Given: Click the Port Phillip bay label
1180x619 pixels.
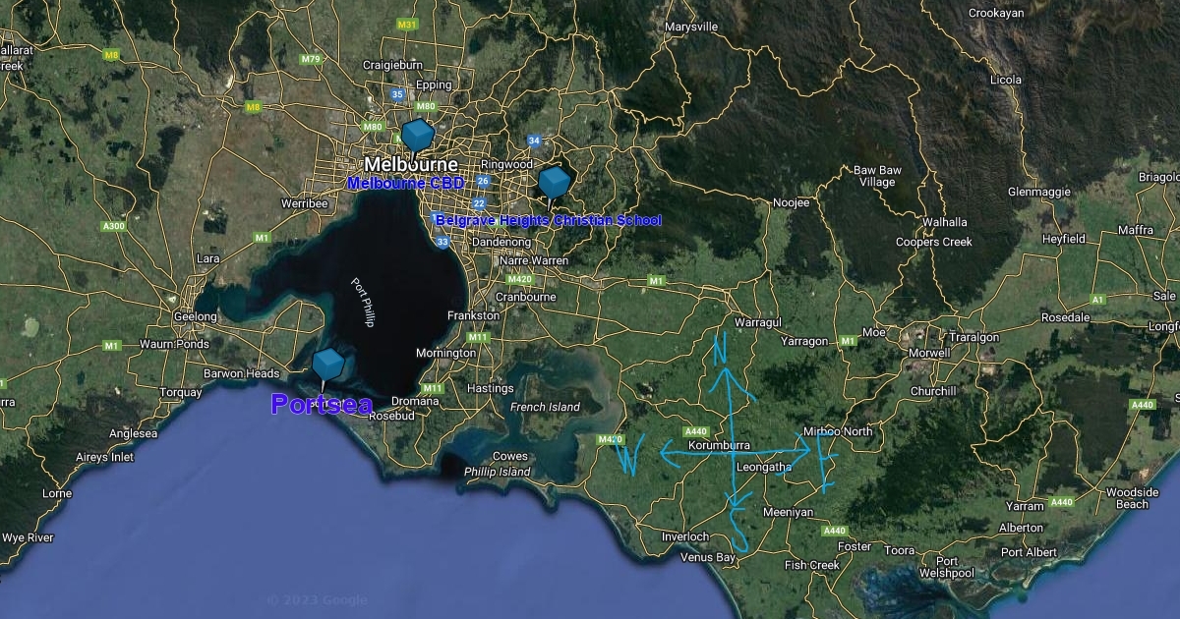Looking at the screenshot, I should point(362,302).
